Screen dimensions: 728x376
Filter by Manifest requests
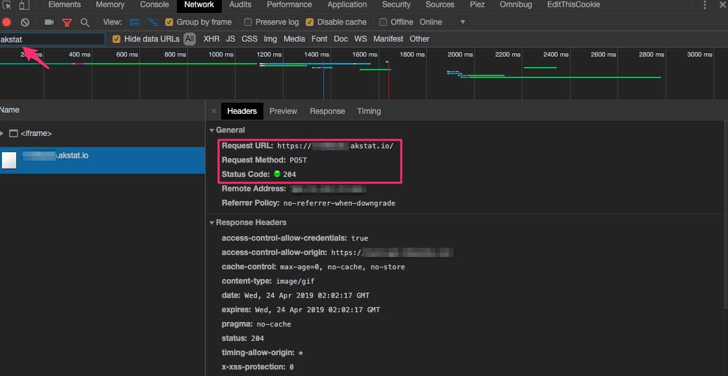[388, 39]
